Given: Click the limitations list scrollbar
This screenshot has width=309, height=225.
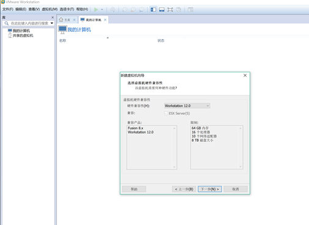Looking at the screenshot, I should pos(240,147).
